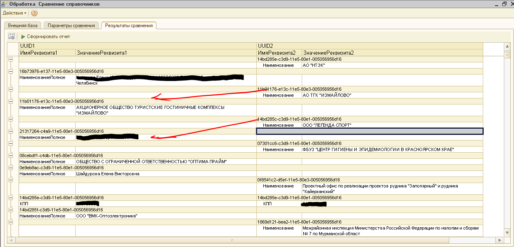Click the UUID1 column header

pyautogui.click(x=137, y=46)
